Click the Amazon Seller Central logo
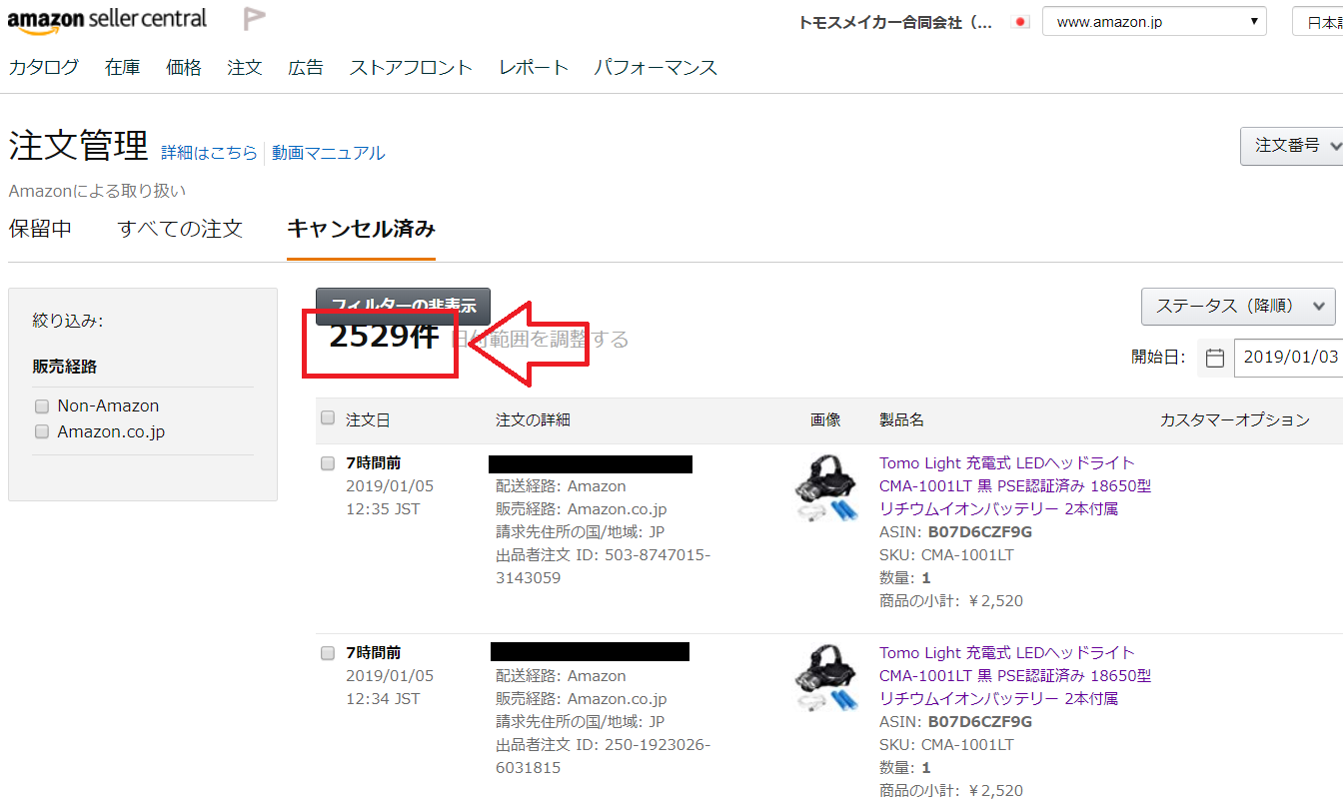Viewport: 1343px width, 801px height. pyautogui.click(x=107, y=19)
